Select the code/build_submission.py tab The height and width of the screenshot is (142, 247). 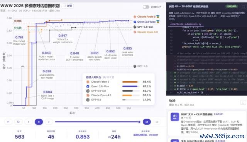point(186,24)
